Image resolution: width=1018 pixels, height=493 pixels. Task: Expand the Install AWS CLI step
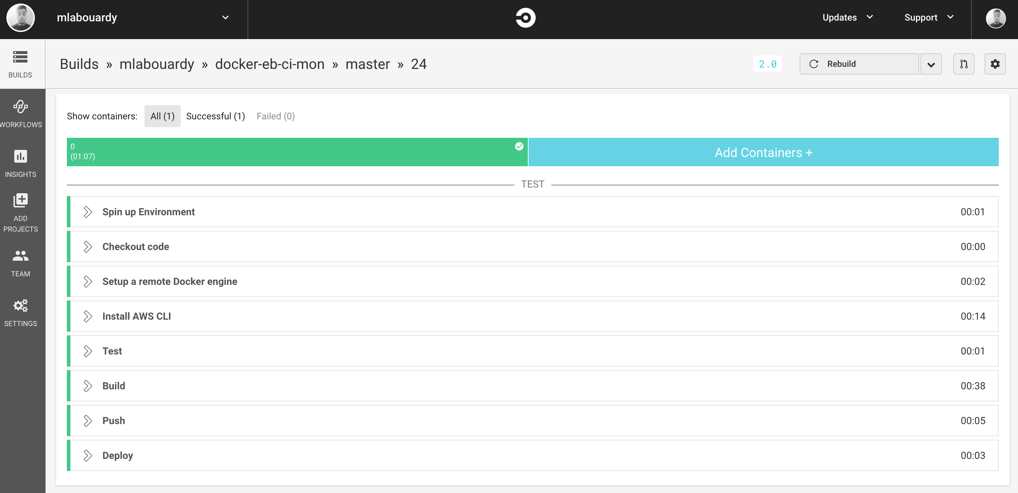[532, 316]
